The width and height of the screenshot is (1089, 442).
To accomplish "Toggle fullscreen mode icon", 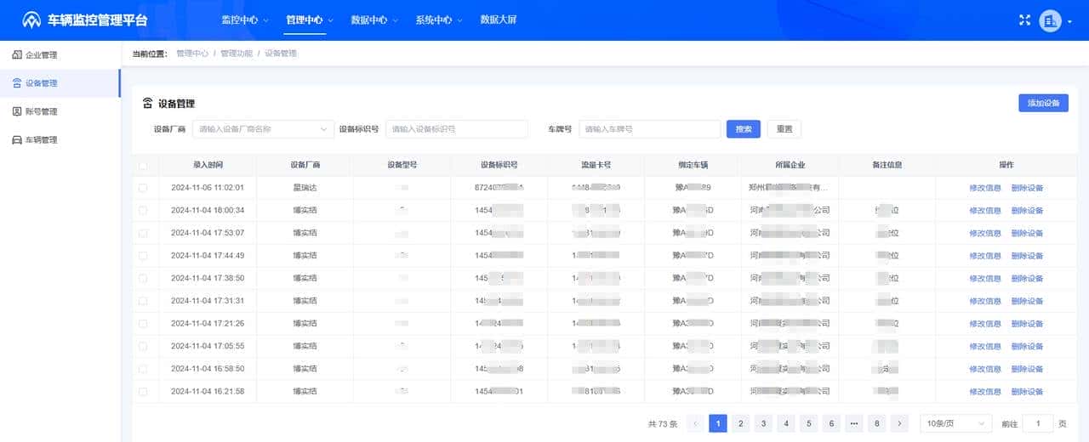I will (x=1024, y=20).
